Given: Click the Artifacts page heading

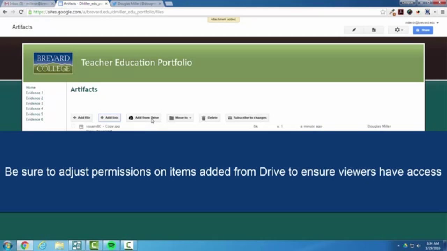Looking at the screenshot, I should (84, 90).
